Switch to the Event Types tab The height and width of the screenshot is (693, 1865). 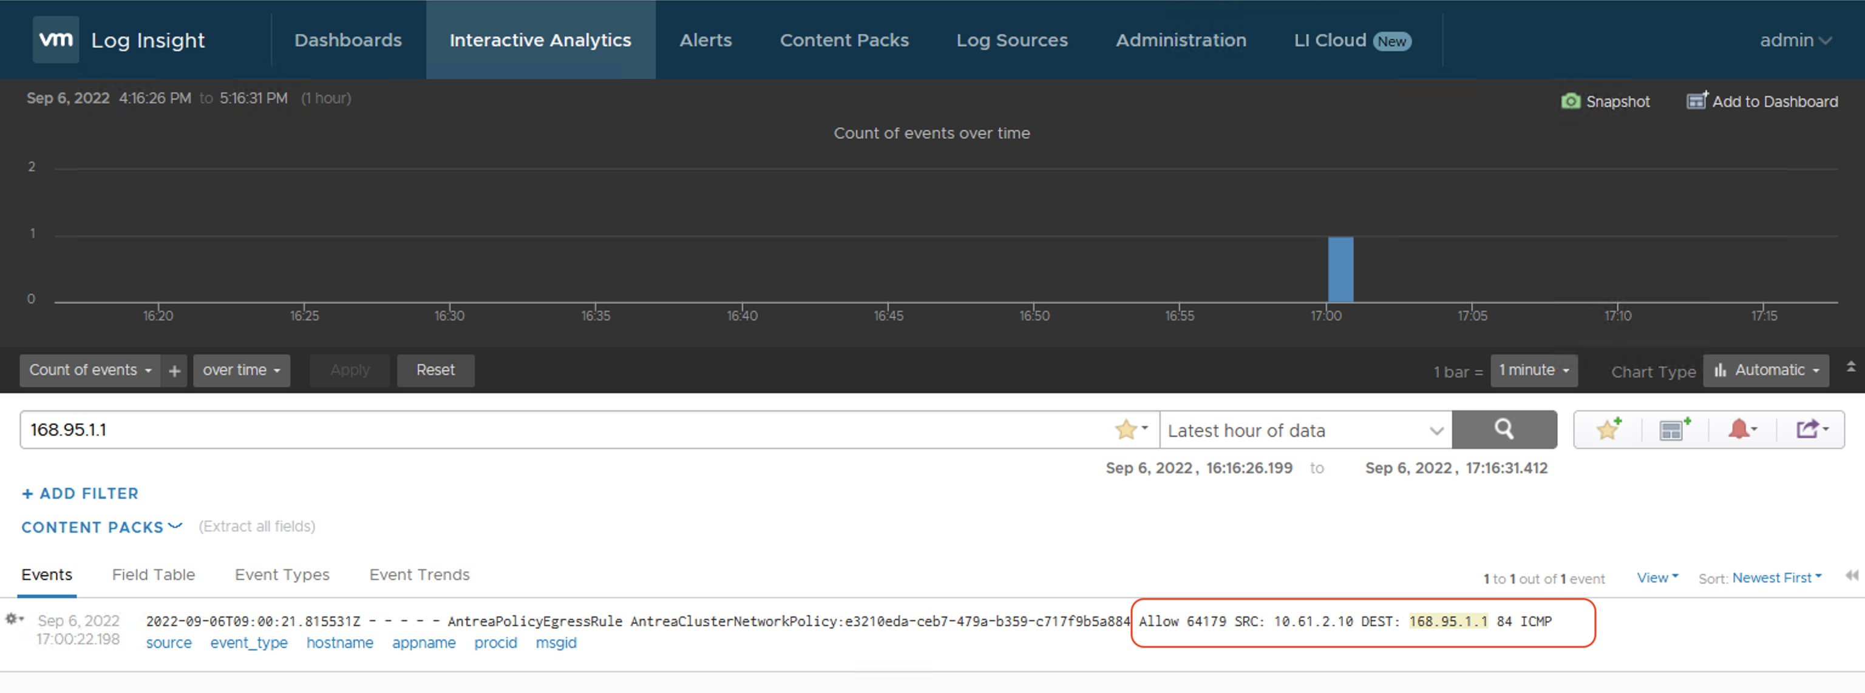point(282,575)
